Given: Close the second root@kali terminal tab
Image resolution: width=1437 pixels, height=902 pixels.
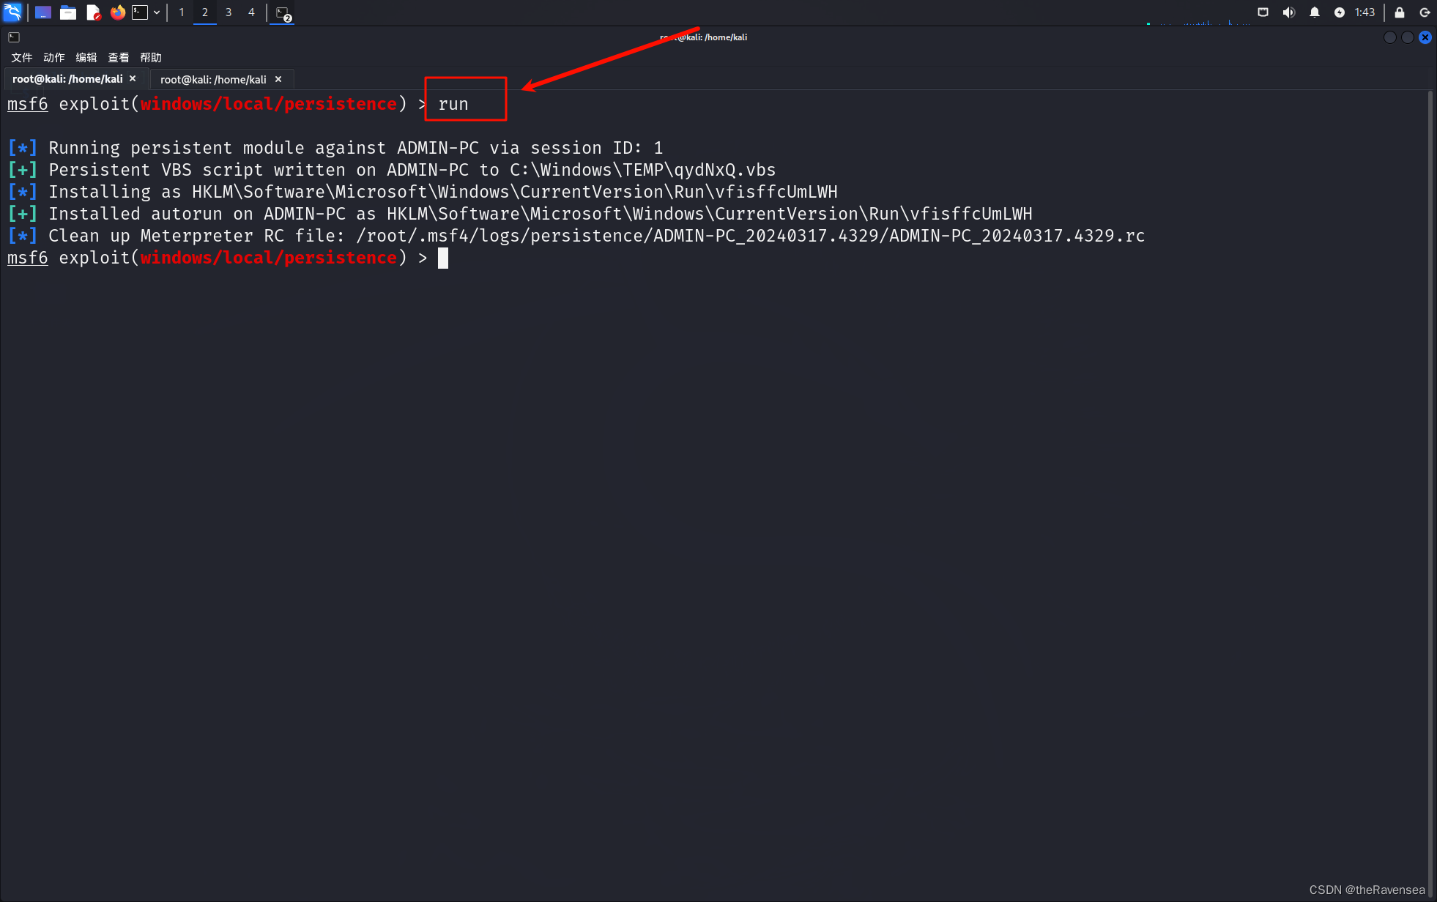Looking at the screenshot, I should click(x=278, y=79).
